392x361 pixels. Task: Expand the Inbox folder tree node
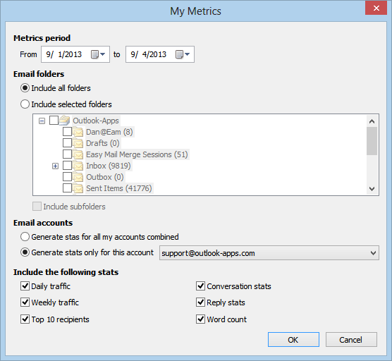click(55, 166)
